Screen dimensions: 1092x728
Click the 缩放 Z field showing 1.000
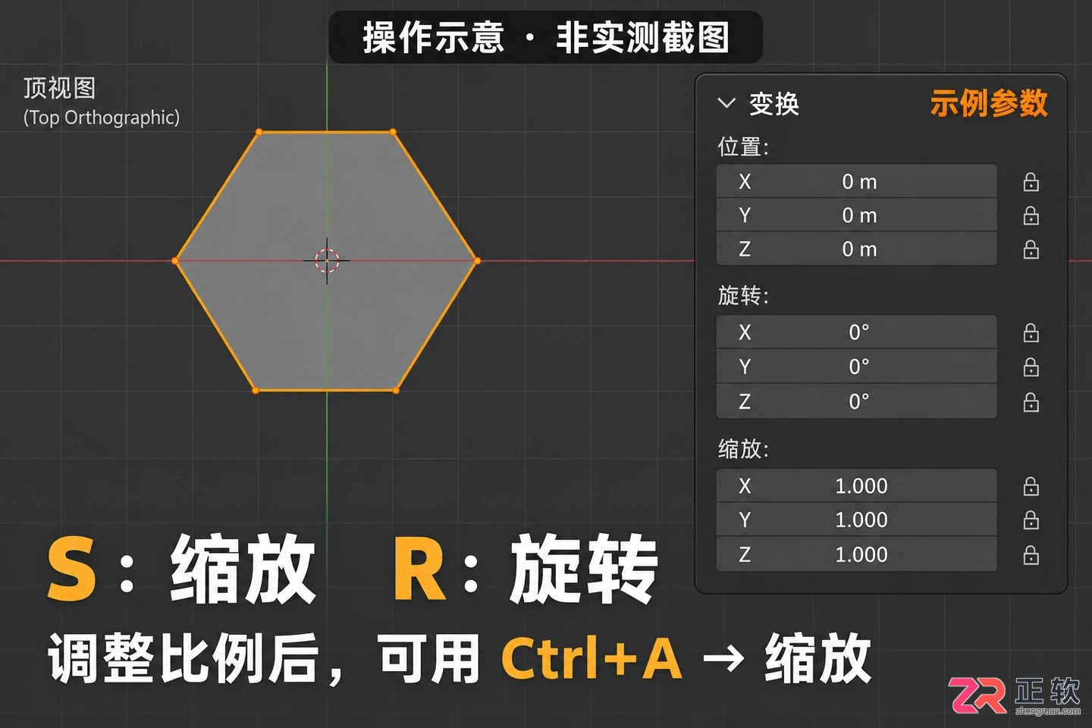pos(857,554)
